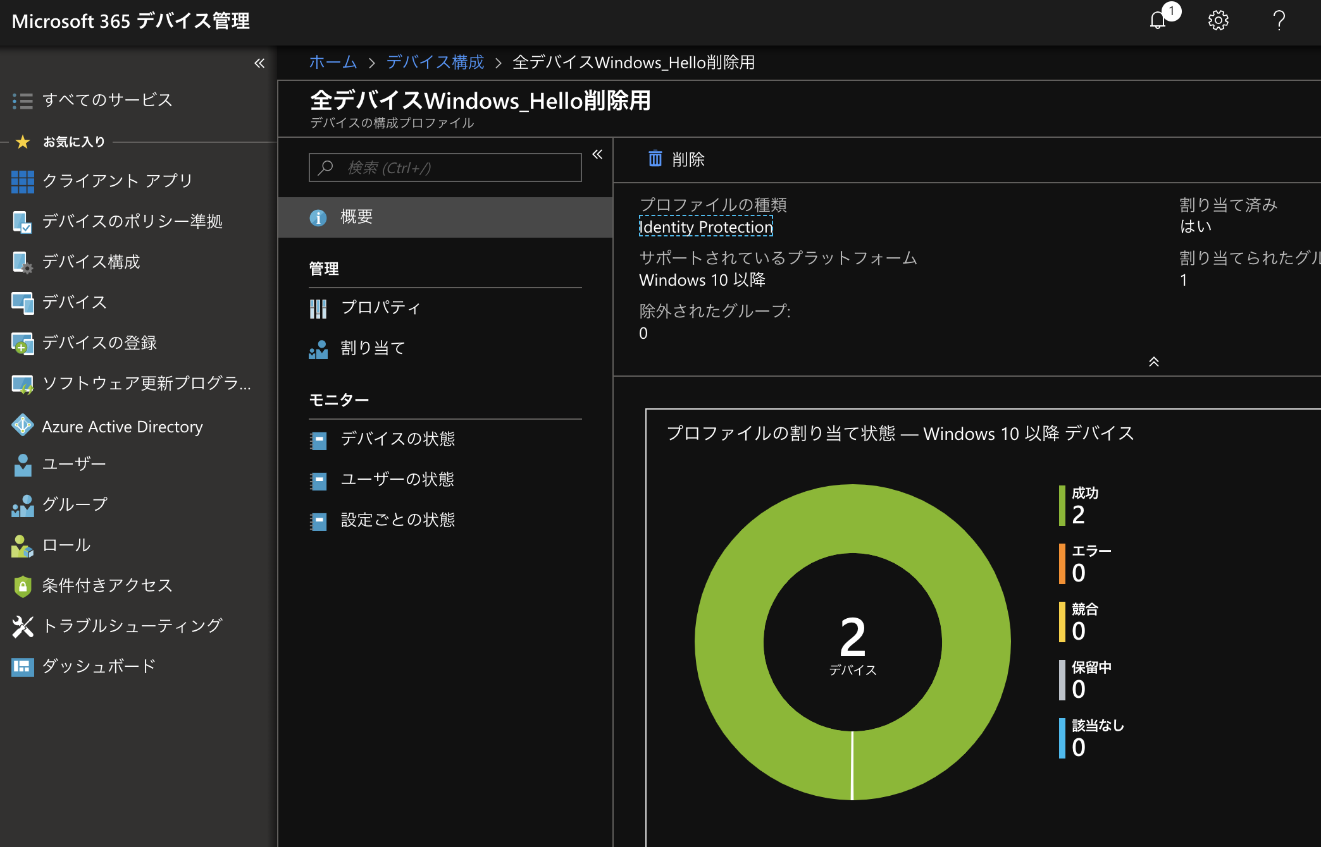The height and width of the screenshot is (847, 1321).
Task: Click the グループ people icon
Action: coord(23,505)
